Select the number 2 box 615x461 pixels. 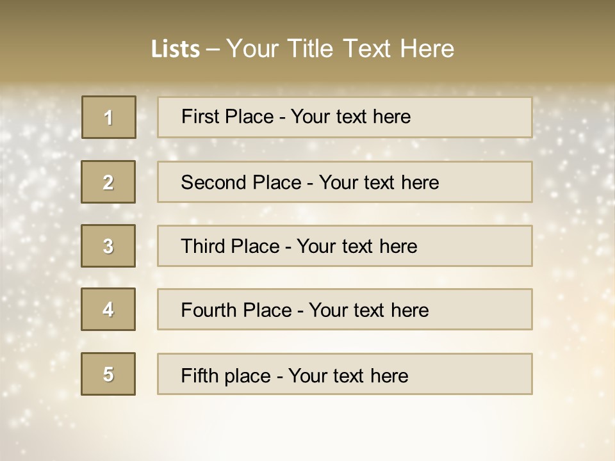tap(109, 182)
